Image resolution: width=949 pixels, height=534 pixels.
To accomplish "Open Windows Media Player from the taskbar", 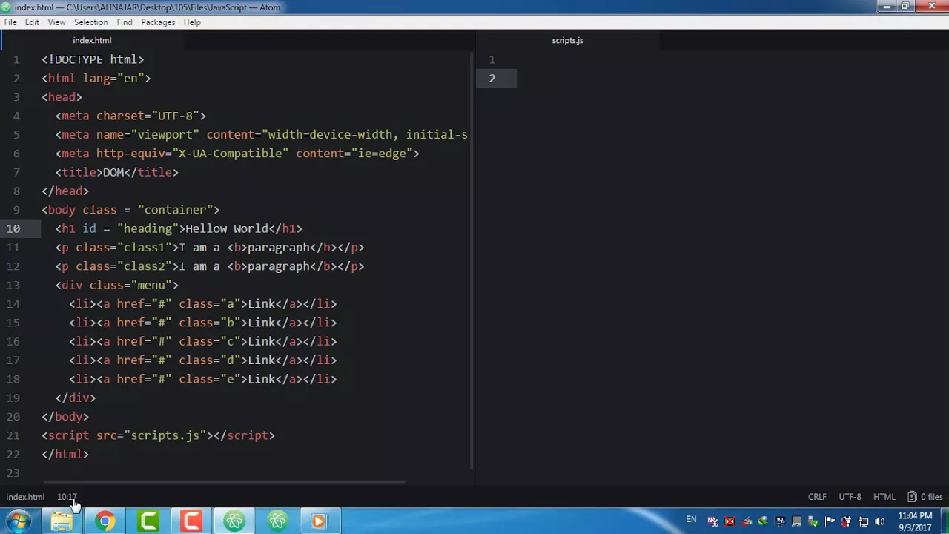I will pyautogui.click(x=320, y=521).
